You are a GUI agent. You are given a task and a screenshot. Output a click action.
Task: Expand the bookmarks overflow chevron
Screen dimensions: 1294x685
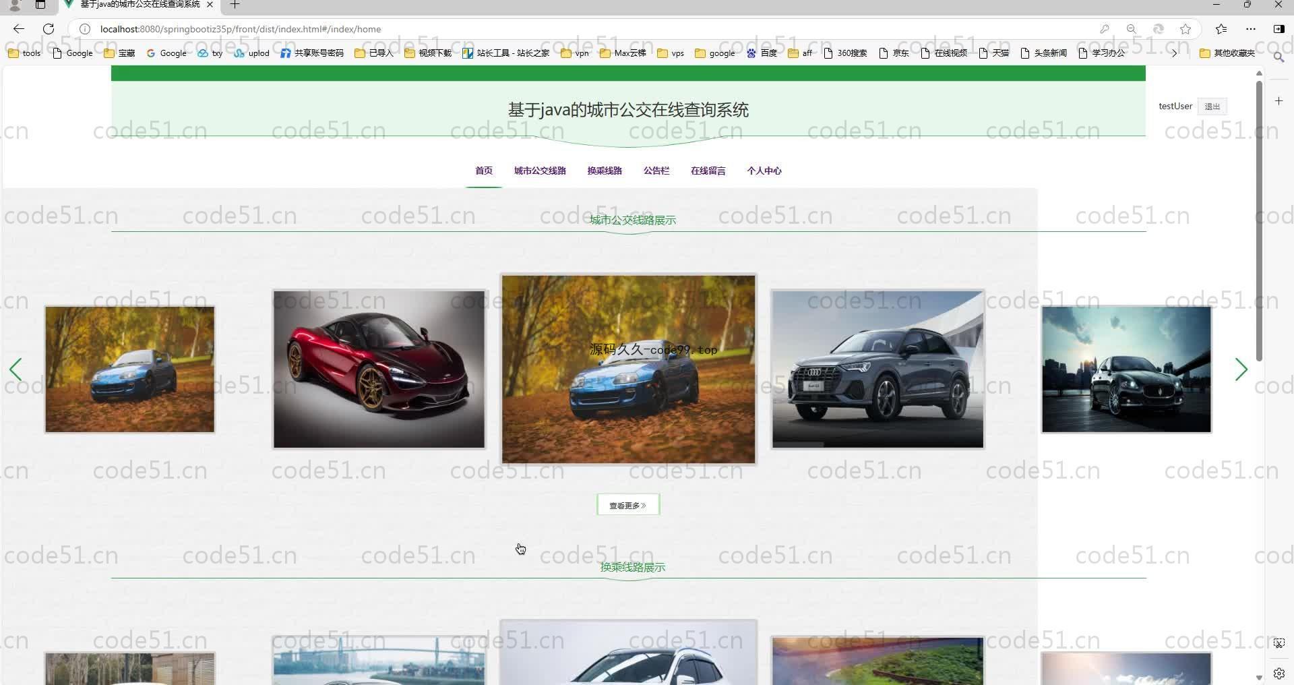(x=1174, y=53)
